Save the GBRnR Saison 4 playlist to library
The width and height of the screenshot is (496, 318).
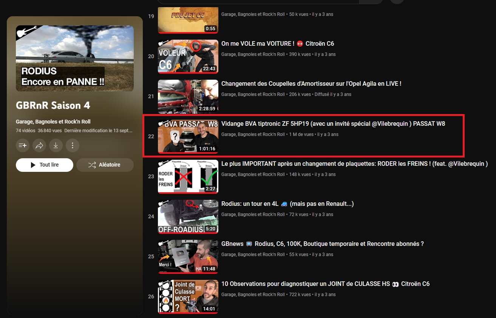[23, 145]
